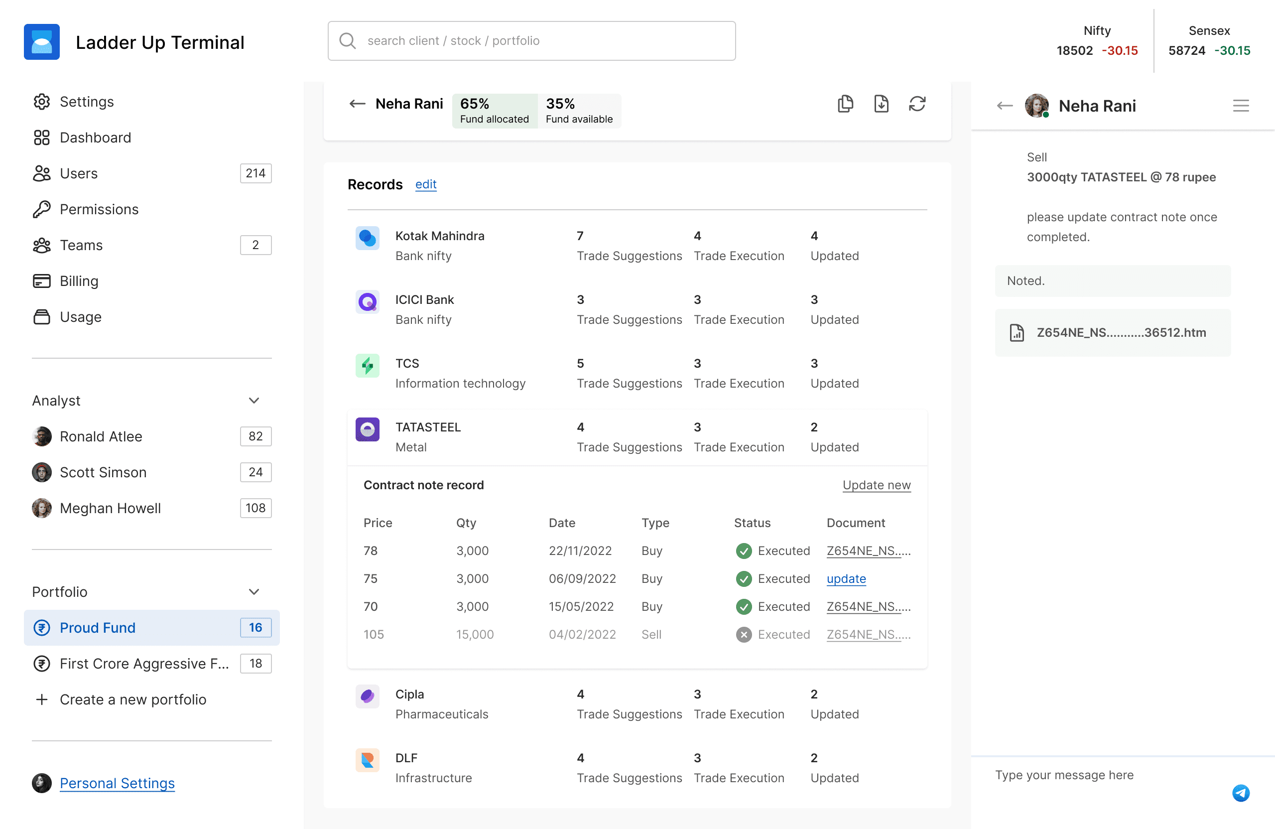1275x829 pixels.
Task: Click the search magnifier icon
Action: (348, 41)
